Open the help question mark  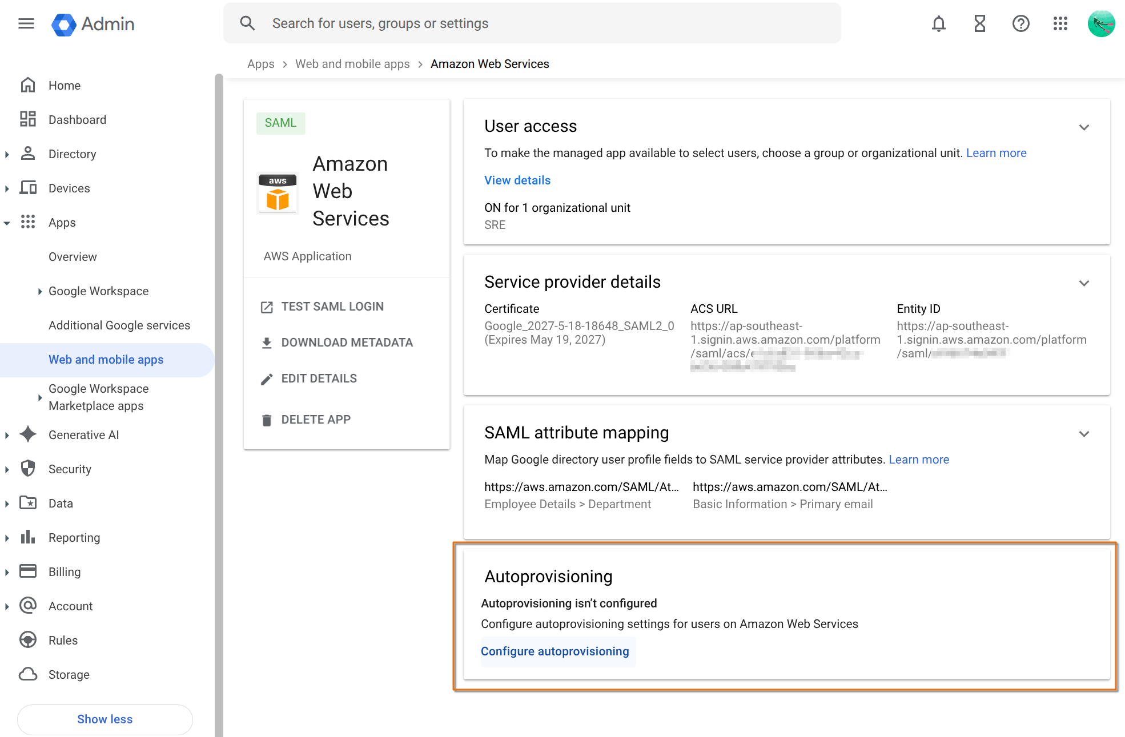pos(1020,23)
